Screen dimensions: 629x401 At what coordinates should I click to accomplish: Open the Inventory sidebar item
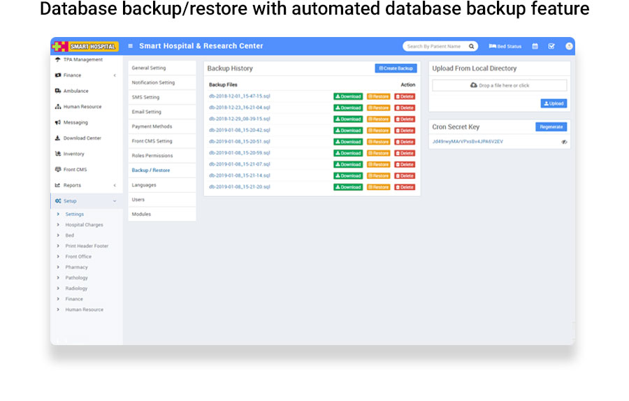point(73,154)
